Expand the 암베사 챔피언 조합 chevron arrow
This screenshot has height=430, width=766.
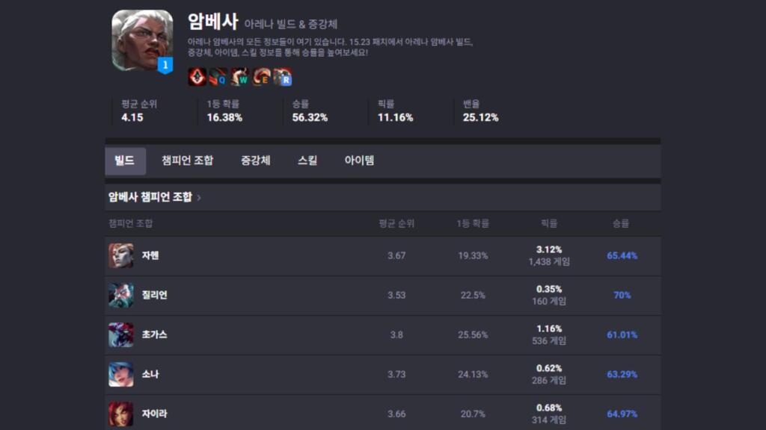(x=199, y=198)
